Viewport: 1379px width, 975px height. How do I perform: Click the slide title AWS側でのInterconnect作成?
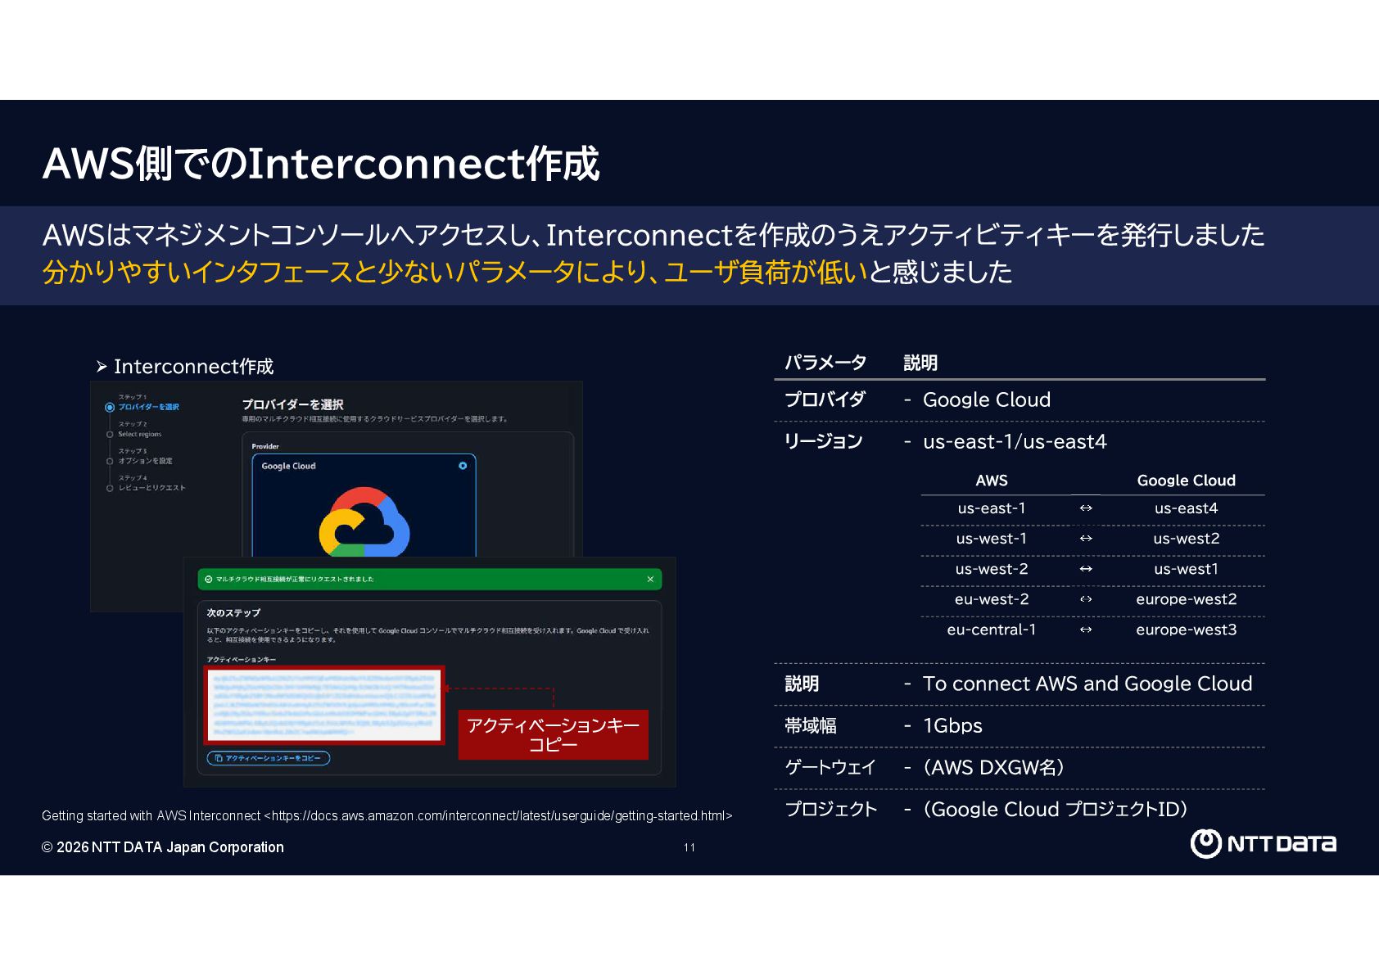321,163
